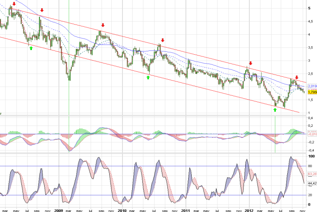The height and width of the screenshot is (212, 317).
Task: Jump to the 2011 year label on the axis
Action: click(x=186, y=210)
